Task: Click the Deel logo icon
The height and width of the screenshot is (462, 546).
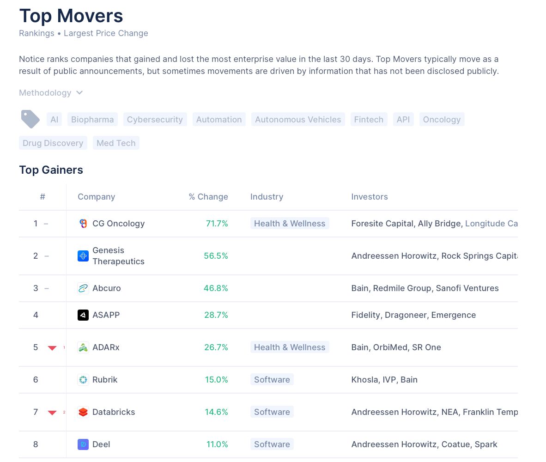Action: point(83,444)
